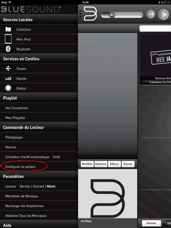Open Qobuz streaming service
Image resolution: width=171 pixels, height=228 pixels.
click(39, 88)
